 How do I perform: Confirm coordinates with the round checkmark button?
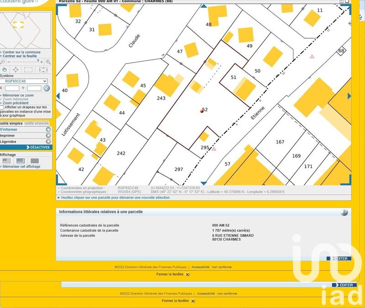pos(47,88)
